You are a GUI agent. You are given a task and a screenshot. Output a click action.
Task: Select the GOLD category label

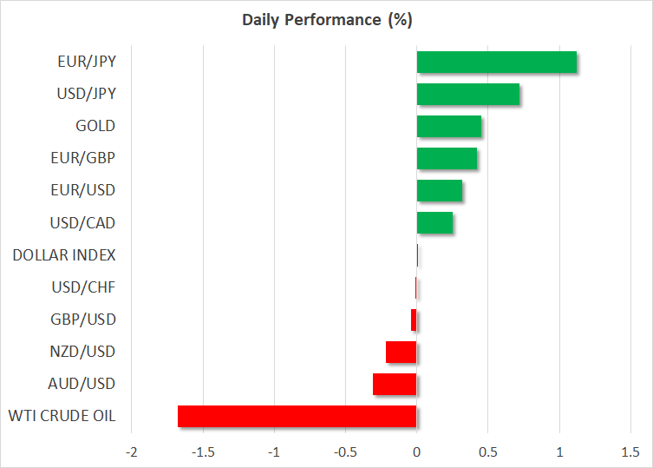95,126
